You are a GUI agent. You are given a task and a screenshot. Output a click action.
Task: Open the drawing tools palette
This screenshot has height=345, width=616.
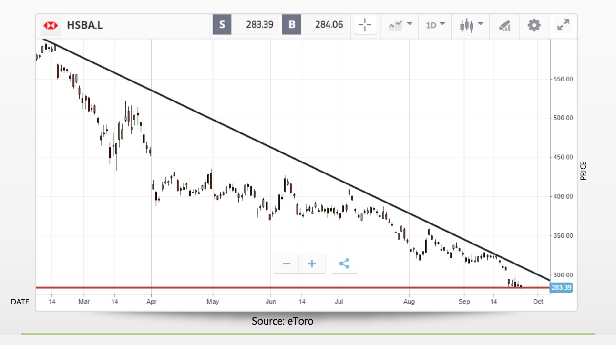click(504, 26)
